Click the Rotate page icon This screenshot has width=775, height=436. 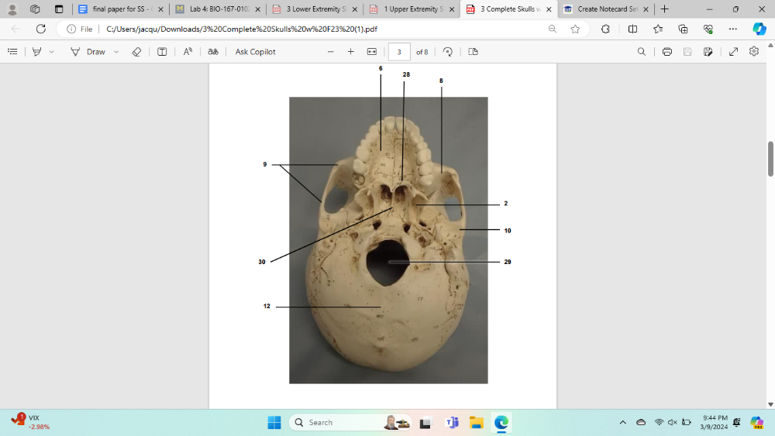448,52
